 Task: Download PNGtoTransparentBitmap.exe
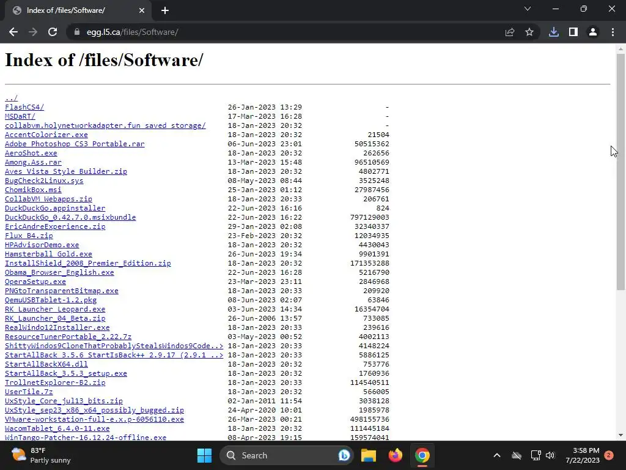coord(62,291)
